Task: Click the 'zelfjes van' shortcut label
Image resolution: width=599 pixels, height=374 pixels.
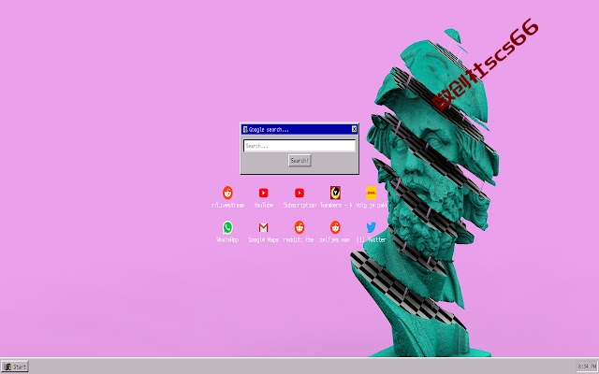Action: pyautogui.click(x=335, y=239)
